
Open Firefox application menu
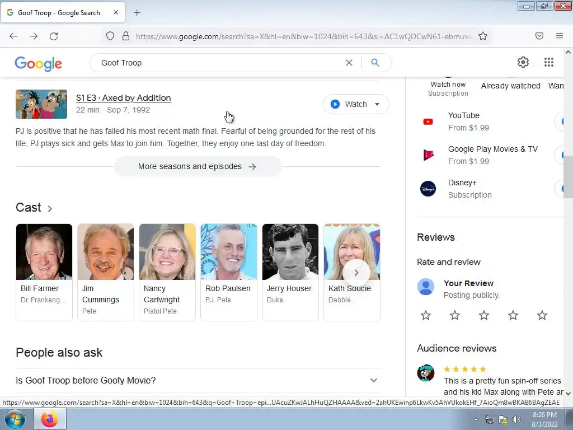coord(560,36)
